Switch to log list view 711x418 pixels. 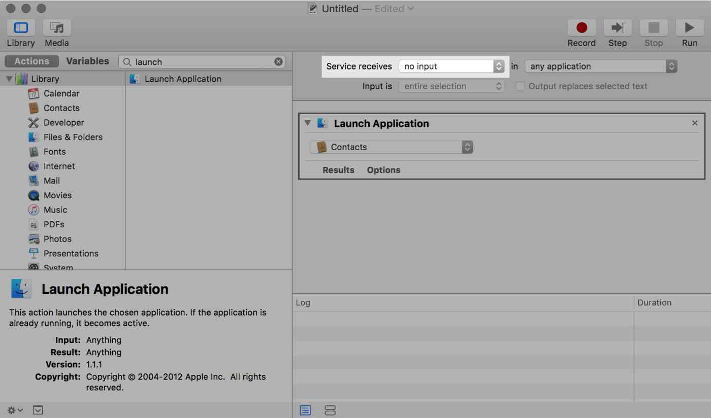coord(305,410)
